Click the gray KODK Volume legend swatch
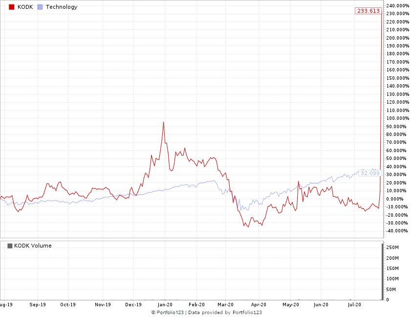 pyautogui.click(x=10, y=246)
